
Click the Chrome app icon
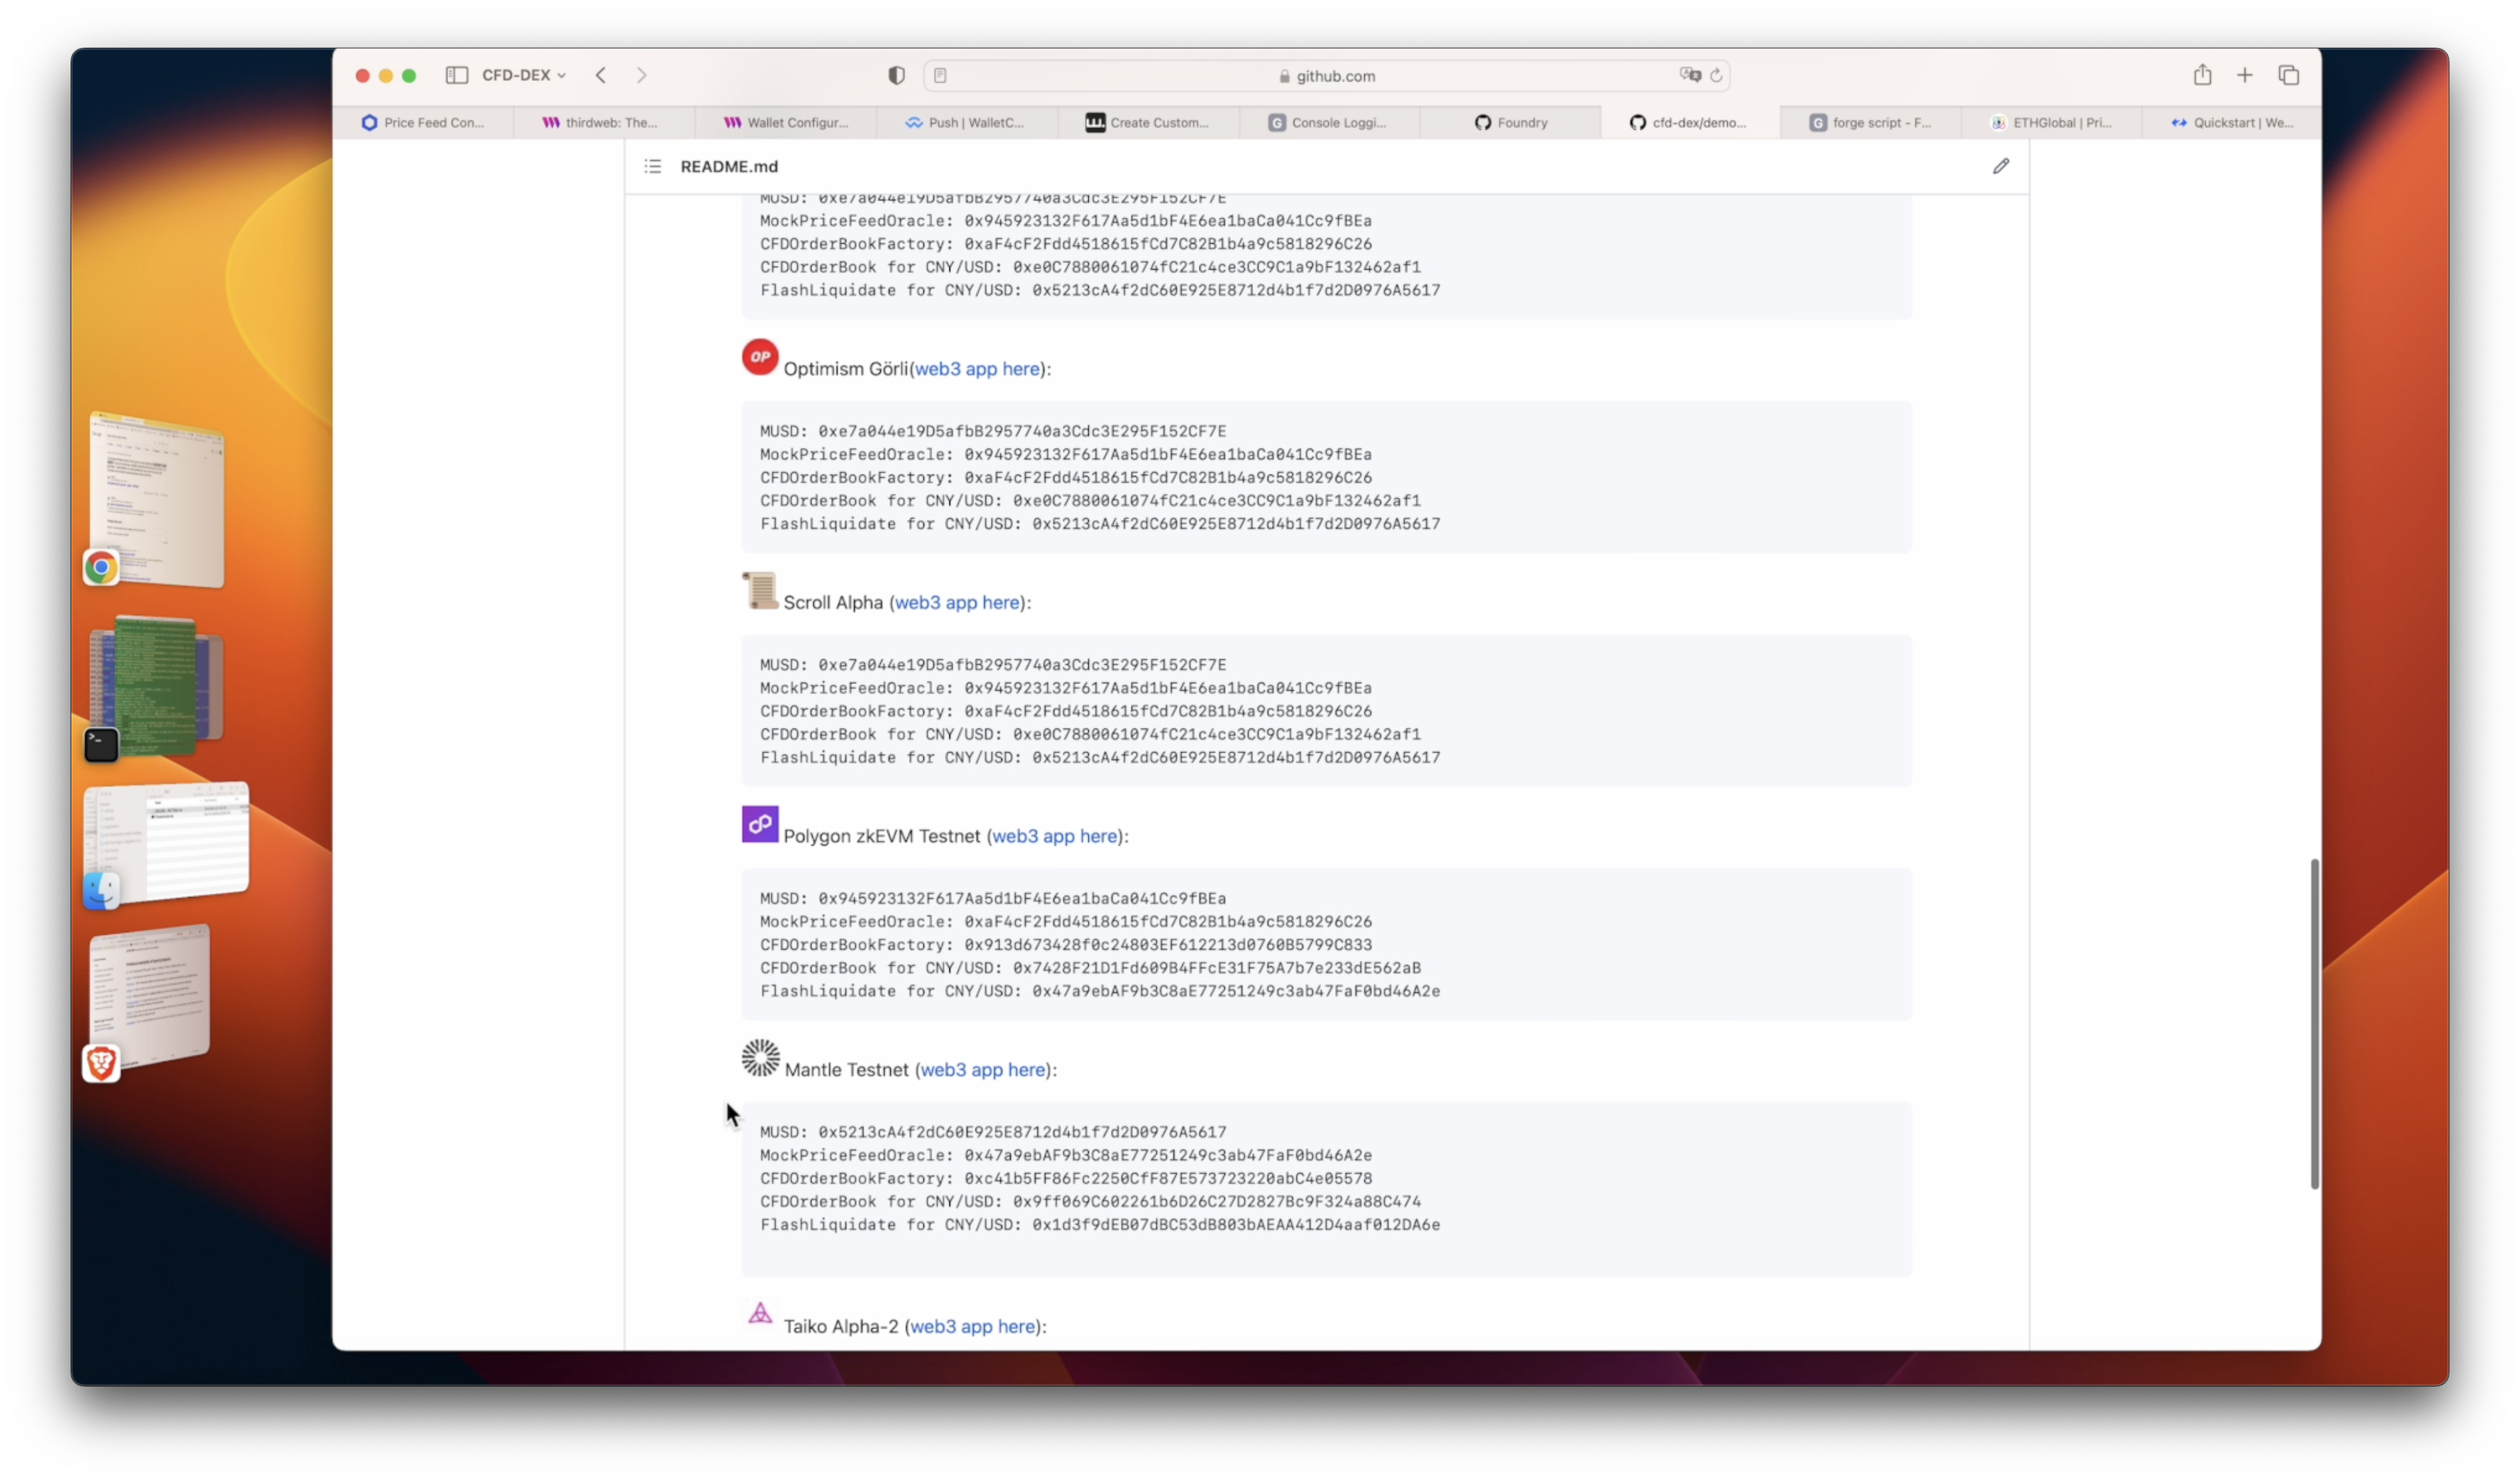(x=101, y=568)
